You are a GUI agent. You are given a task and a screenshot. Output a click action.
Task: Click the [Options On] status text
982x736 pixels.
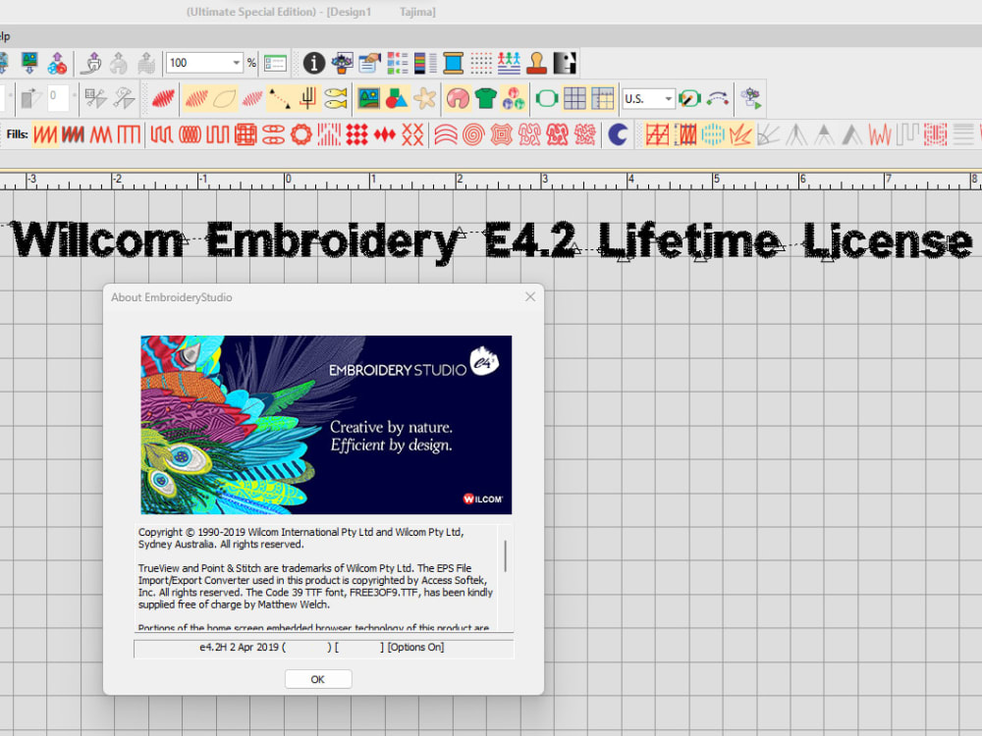[x=415, y=647]
